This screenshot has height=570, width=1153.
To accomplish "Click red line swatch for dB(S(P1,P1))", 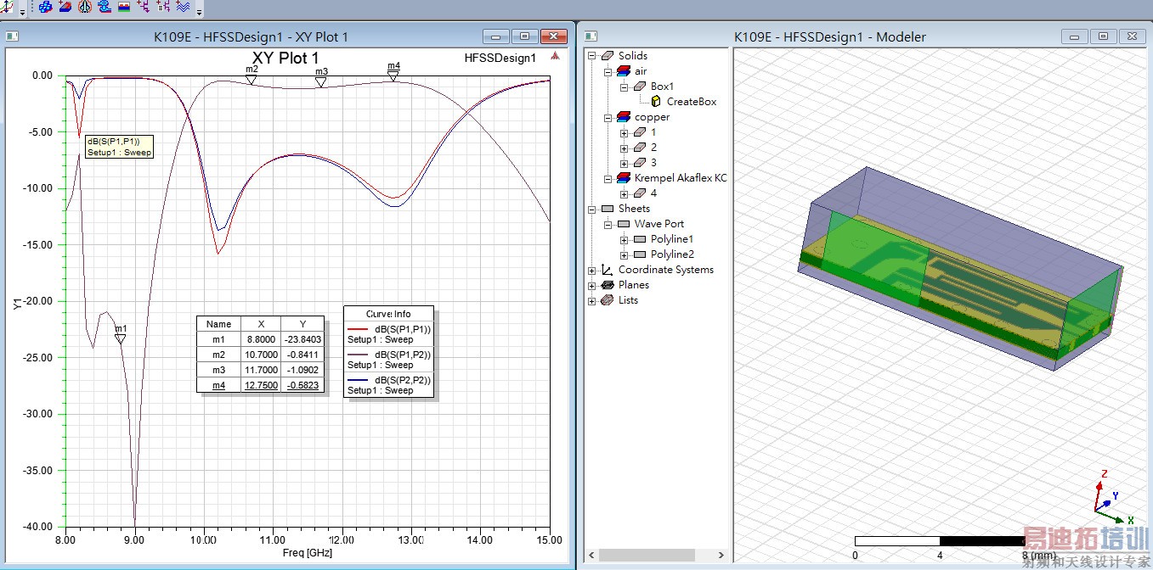I will click(359, 329).
